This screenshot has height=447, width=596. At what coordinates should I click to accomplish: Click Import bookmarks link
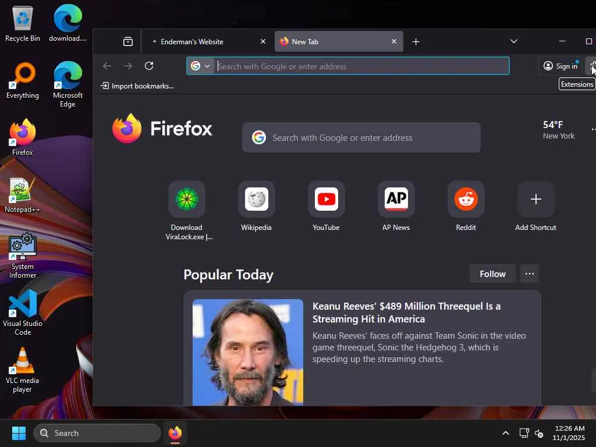137,86
